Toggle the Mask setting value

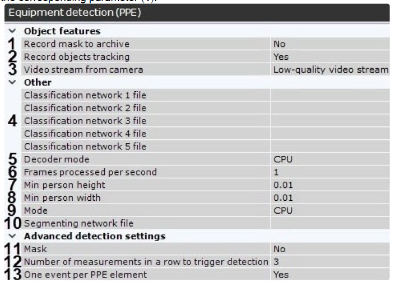point(329,249)
